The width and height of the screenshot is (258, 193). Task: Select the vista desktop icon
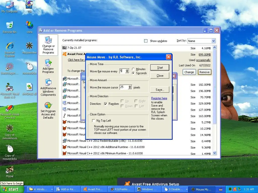point(29,27)
